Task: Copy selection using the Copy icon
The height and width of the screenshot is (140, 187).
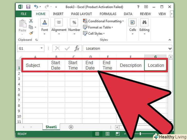Action: click(x=31, y=27)
